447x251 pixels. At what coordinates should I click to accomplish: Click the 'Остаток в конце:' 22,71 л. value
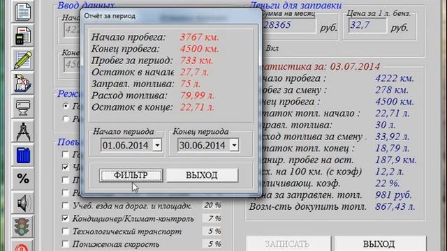(x=197, y=107)
